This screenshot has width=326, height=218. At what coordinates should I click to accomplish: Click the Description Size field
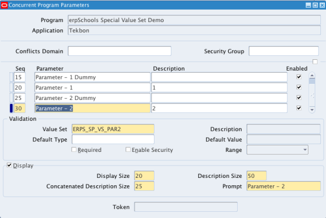pos(256,176)
